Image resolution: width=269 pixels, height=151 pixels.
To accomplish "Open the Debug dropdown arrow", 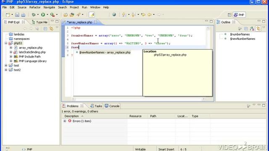I will [38, 15].
